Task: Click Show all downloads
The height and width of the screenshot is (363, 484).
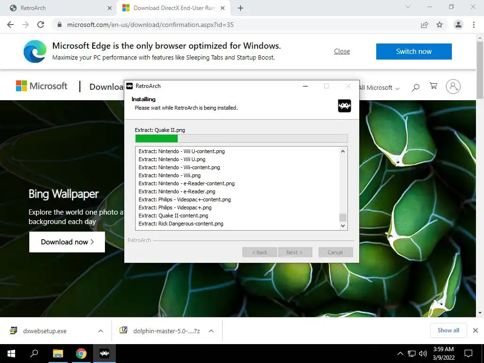Action: click(448, 330)
